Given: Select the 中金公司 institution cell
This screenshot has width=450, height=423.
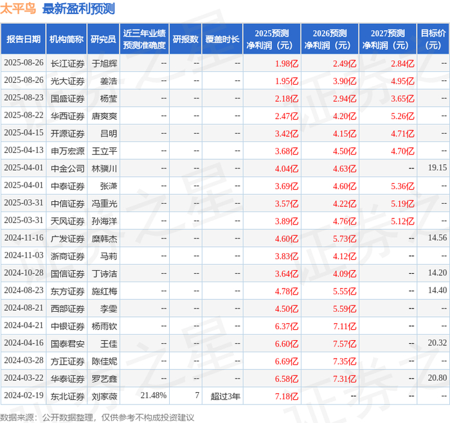Looking at the screenshot, I should click(67, 168).
